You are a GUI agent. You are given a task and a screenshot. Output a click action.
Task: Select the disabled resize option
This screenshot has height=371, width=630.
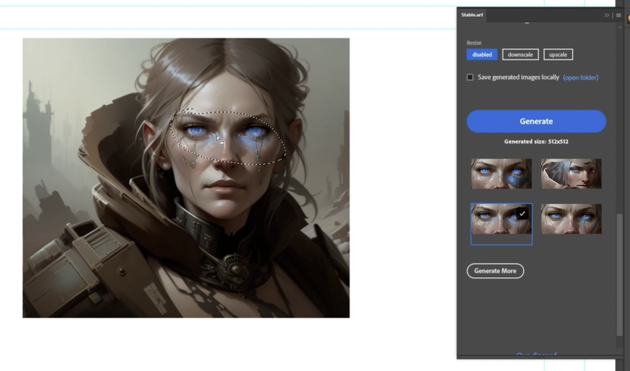click(x=482, y=55)
